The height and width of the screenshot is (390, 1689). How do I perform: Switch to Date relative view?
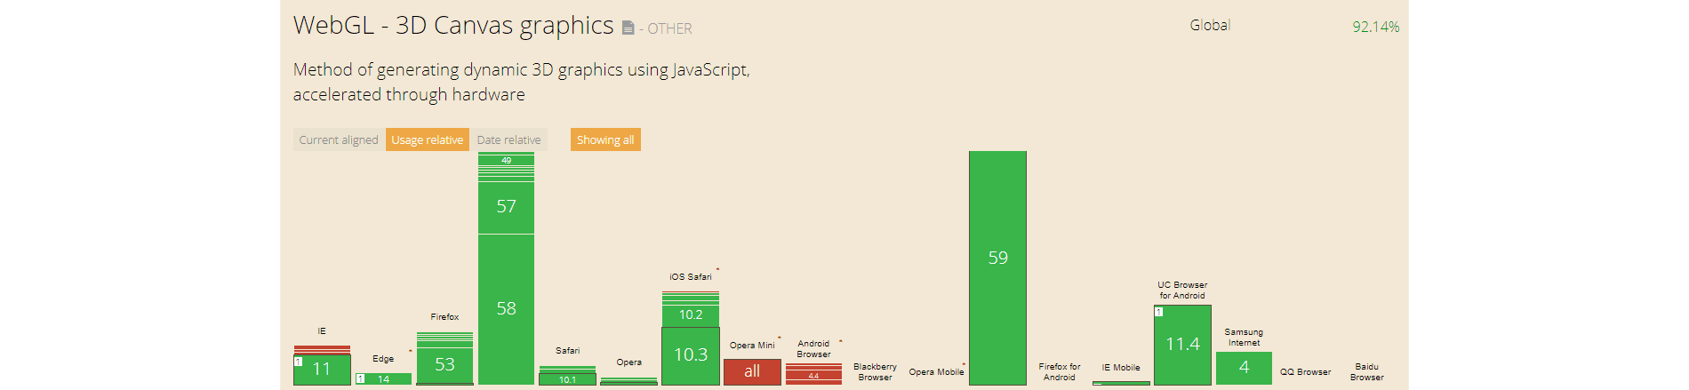pyautogui.click(x=509, y=139)
